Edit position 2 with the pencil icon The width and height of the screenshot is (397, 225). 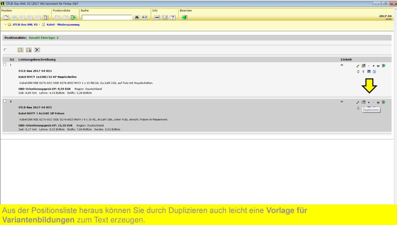[358, 102]
